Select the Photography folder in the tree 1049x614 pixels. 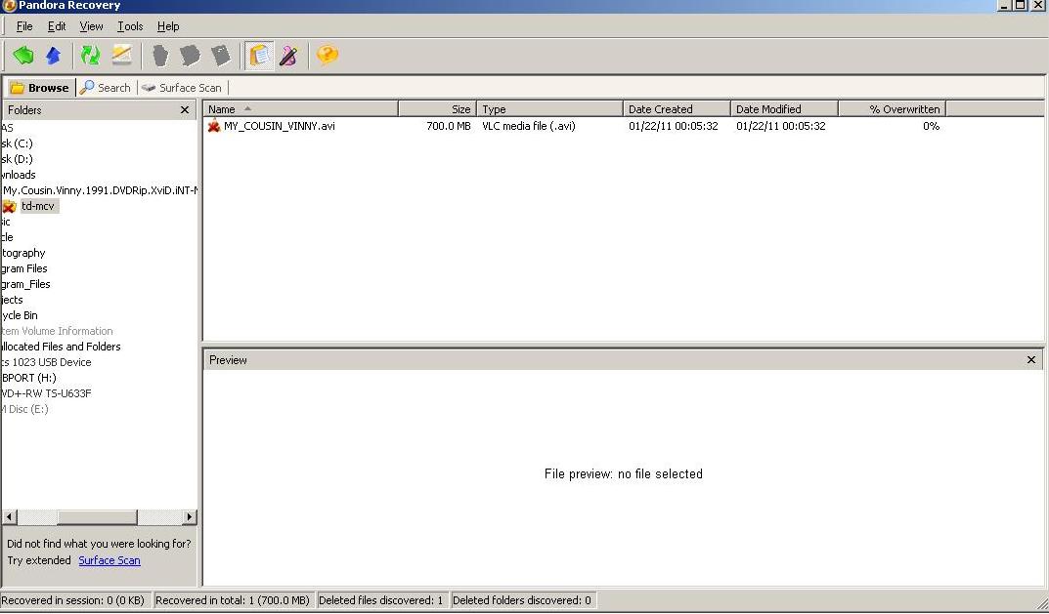[22, 253]
